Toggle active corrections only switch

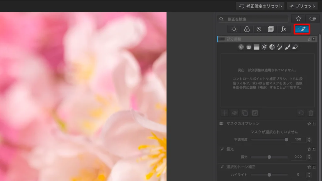pyautogui.click(x=312, y=19)
